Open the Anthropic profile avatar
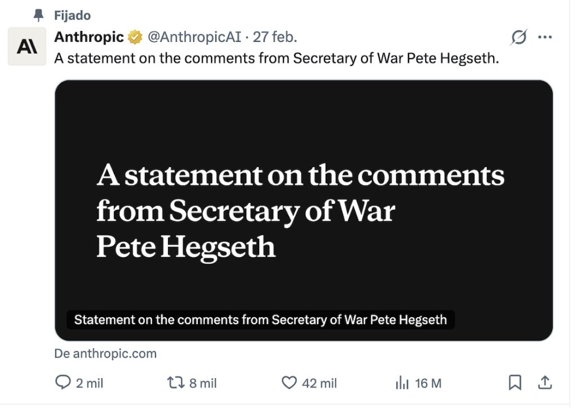The width and height of the screenshot is (577, 408). coord(27,46)
